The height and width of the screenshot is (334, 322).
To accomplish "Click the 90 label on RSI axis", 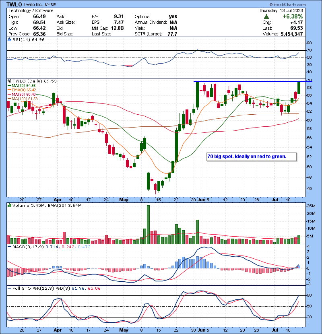I will (309, 43).
